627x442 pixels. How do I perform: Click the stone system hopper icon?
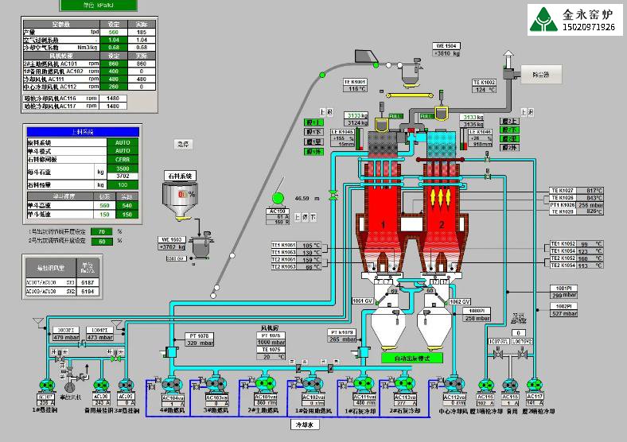tap(180, 199)
